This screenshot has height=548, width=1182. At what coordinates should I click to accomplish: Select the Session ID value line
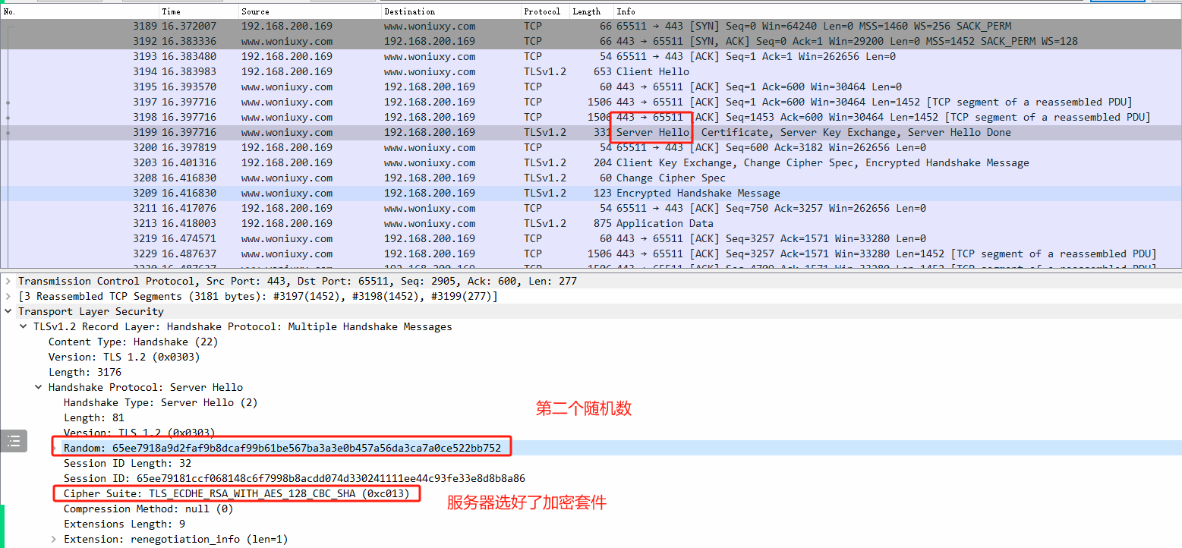(x=295, y=478)
